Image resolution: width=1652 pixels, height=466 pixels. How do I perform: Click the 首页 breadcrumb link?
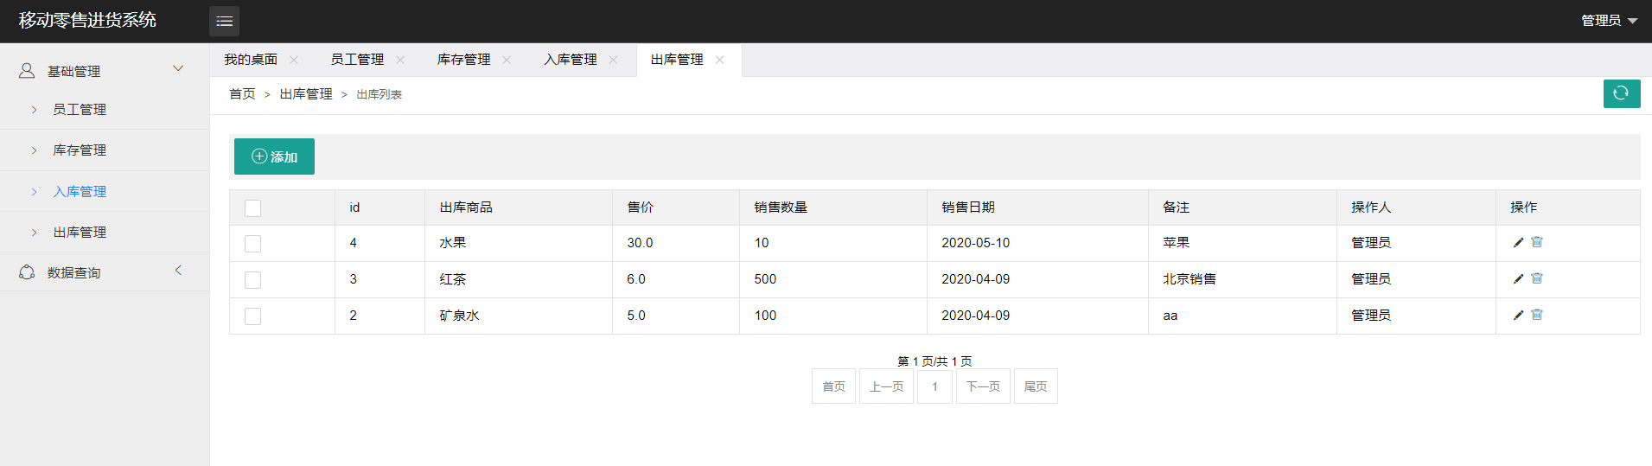pos(242,94)
